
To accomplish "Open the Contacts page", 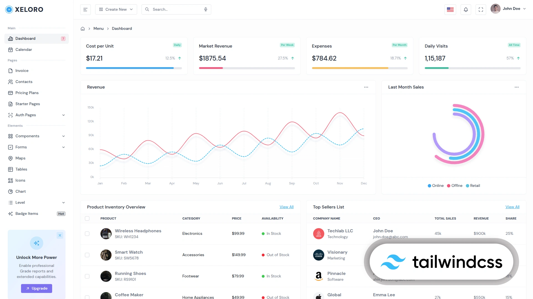I will click(37, 82).
